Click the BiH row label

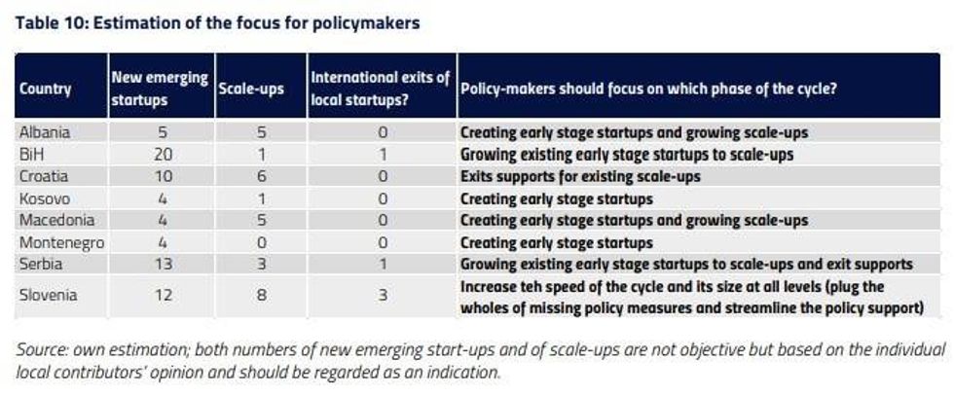click(32, 154)
